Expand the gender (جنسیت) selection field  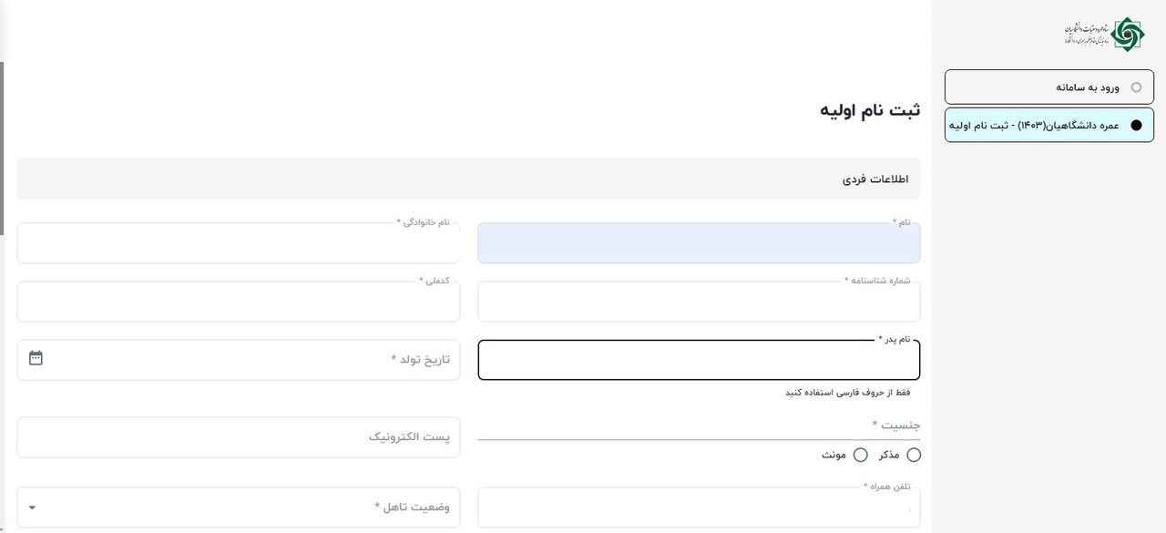click(x=699, y=437)
